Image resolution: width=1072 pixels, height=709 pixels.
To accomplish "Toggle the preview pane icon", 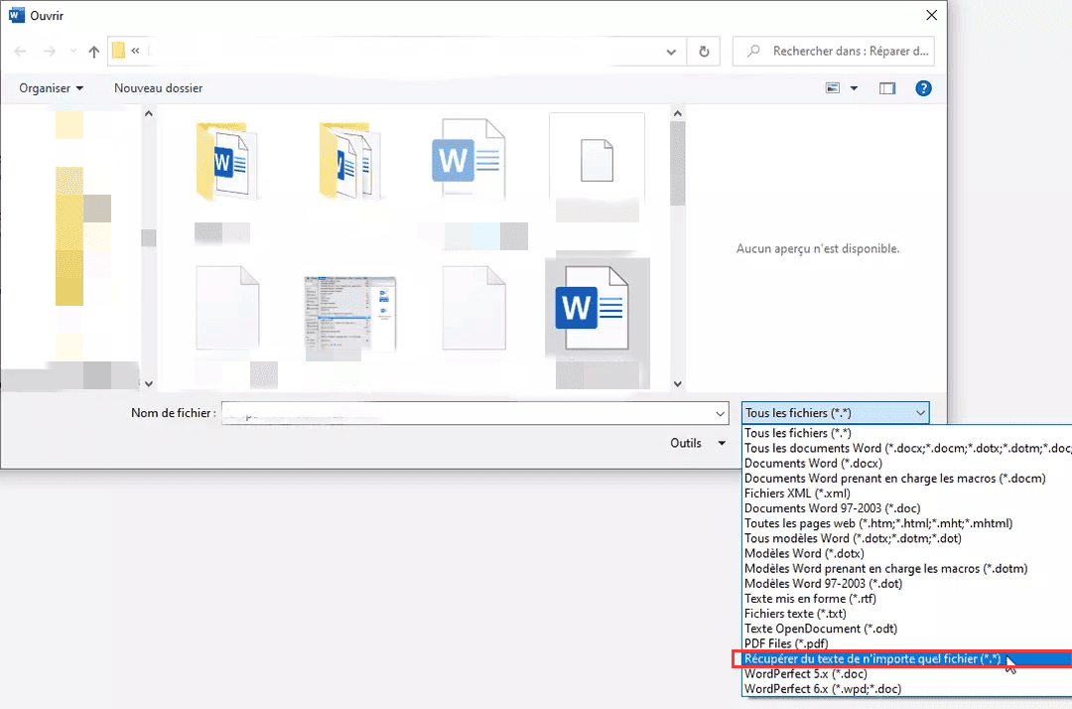I will pyautogui.click(x=887, y=88).
